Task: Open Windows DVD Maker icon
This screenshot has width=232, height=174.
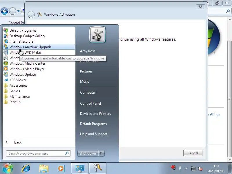Action: pyautogui.click(x=6, y=52)
